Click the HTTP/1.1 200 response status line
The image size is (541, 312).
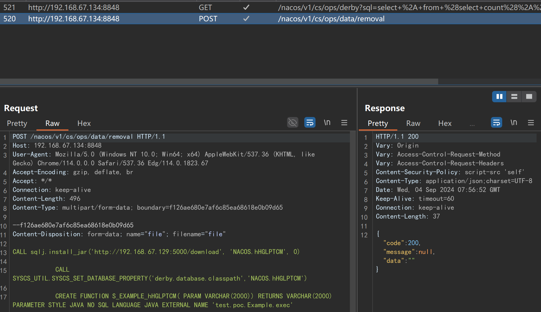(x=397, y=136)
